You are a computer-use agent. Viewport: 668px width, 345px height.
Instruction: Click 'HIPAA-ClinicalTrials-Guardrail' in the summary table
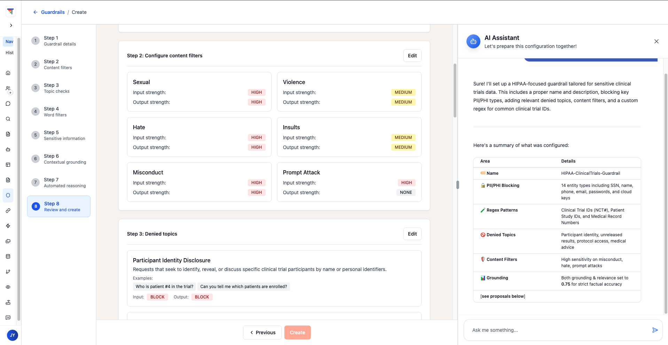click(x=590, y=173)
